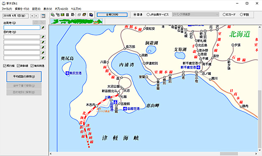Viewport: 262px width, 156px height.
Task: Click the map's scroll-down arrow
Action: 260,150
